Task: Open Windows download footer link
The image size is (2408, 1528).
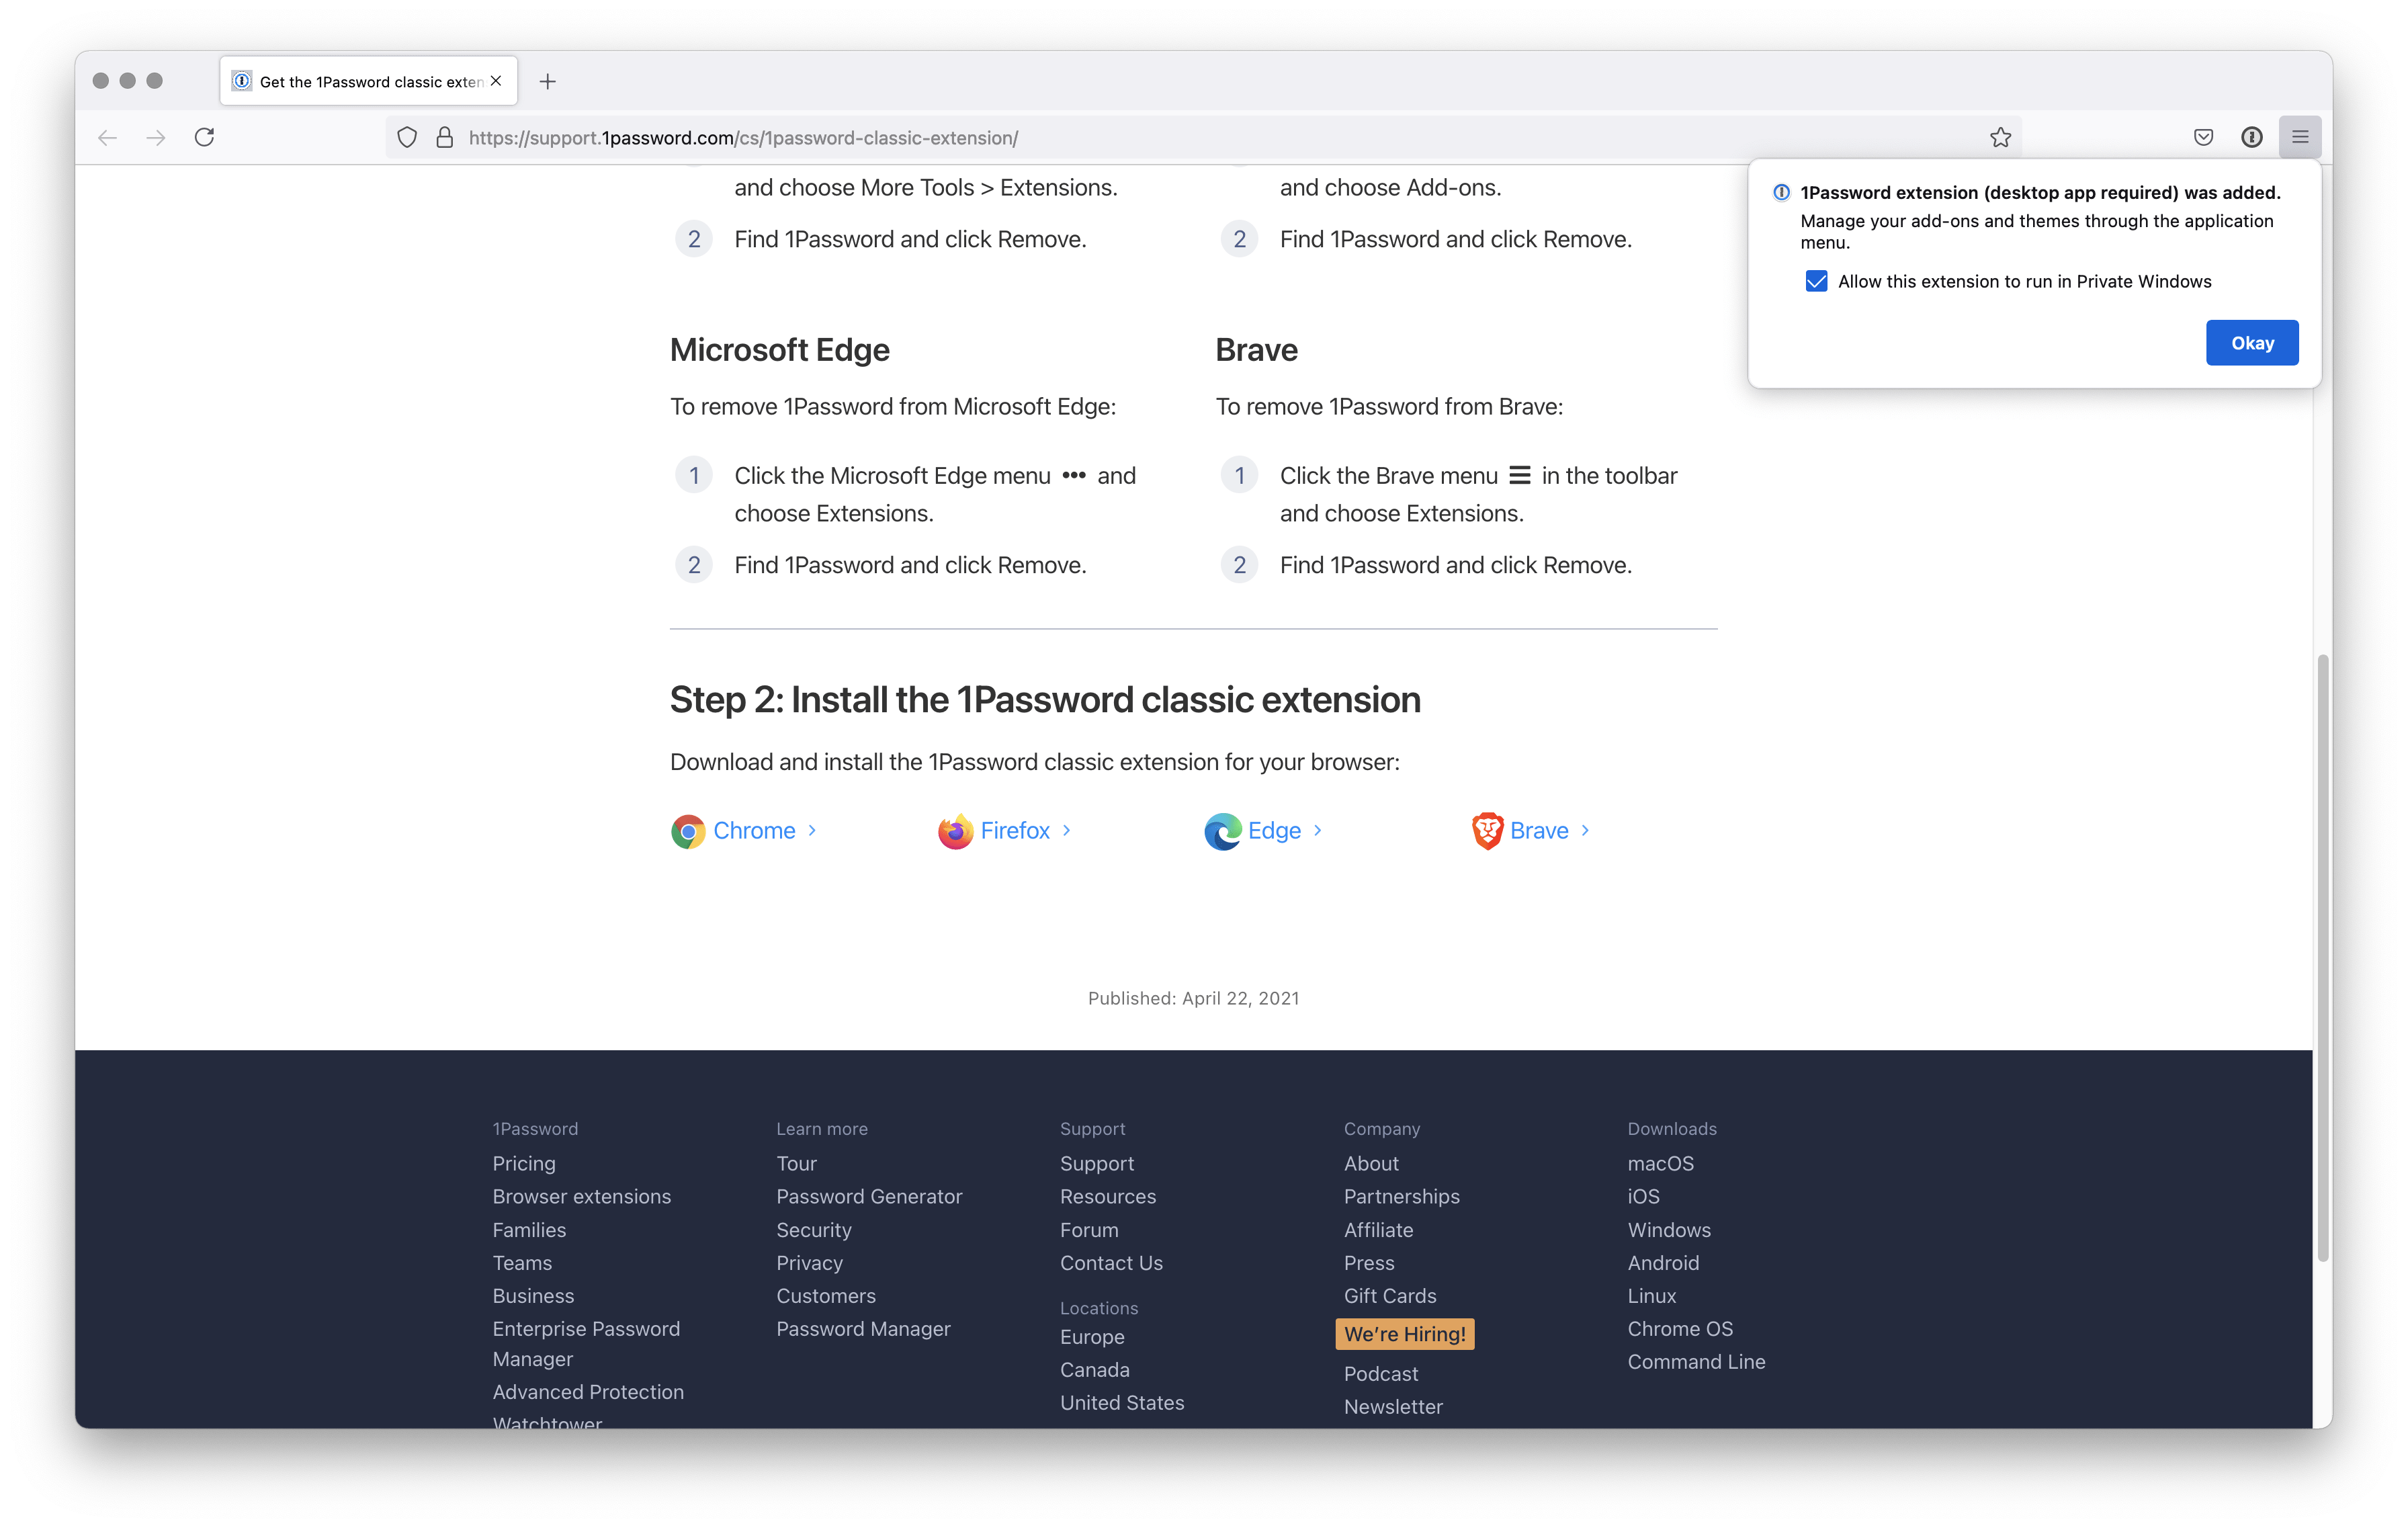Action: tap(1669, 1230)
